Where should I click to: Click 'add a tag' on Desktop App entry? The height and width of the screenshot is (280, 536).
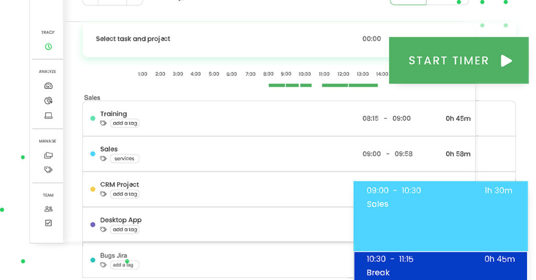click(x=125, y=229)
